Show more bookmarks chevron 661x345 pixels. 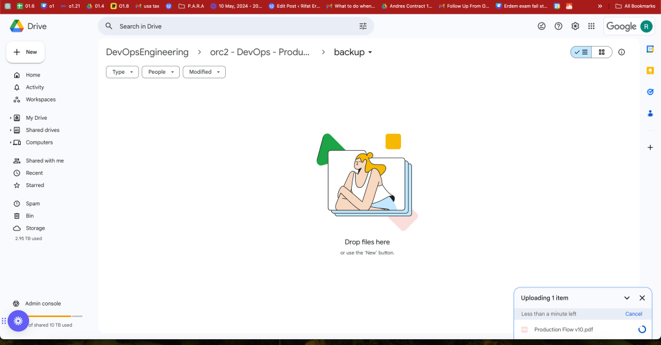(x=600, y=6)
